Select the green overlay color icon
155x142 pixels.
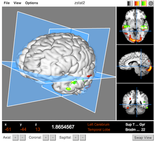[144, 3]
